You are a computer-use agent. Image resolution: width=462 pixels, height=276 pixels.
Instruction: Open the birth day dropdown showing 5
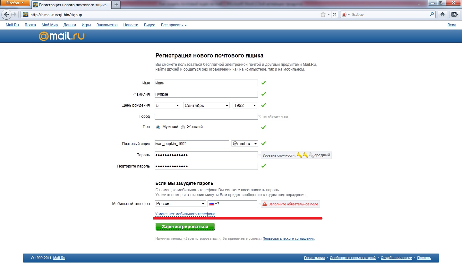(x=167, y=105)
